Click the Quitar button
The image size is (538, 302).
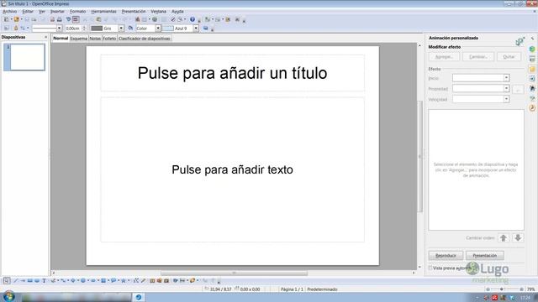coord(509,57)
